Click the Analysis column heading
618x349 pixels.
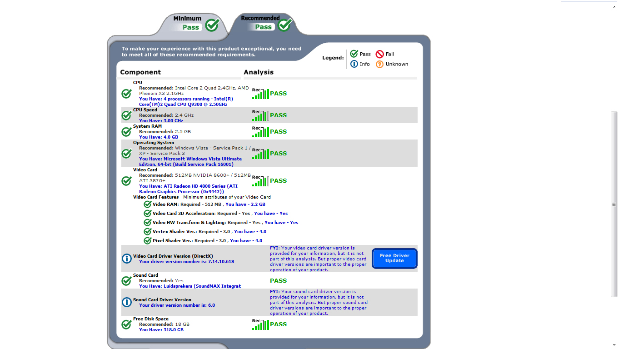coord(259,72)
